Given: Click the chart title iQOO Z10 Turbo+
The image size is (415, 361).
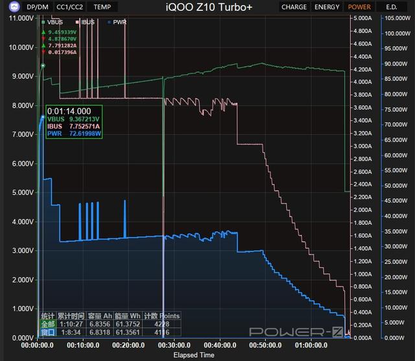Looking at the screenshot, I should tap(209, 7).
